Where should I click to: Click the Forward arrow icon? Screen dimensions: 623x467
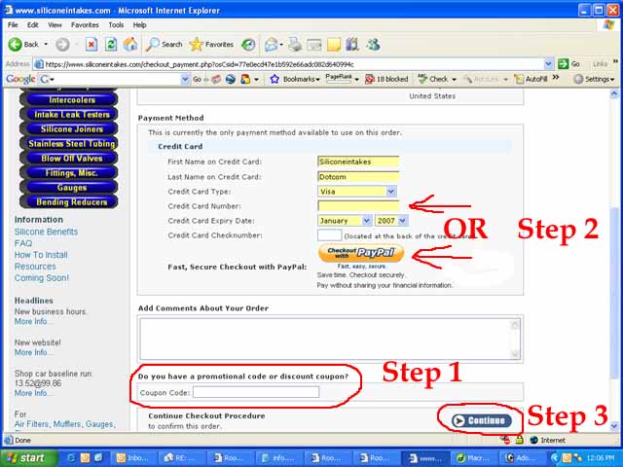(x=62, y=44)
